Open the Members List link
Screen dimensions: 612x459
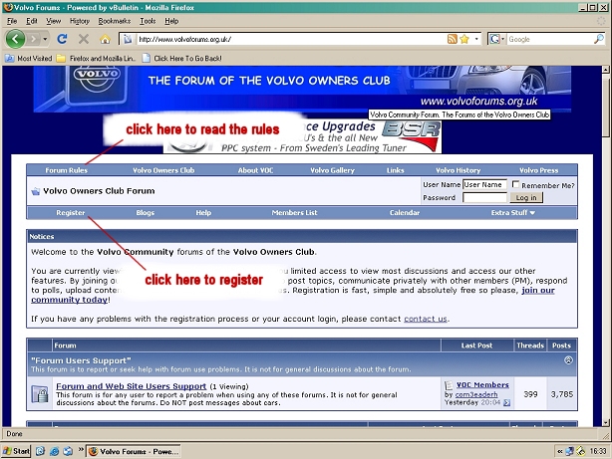(x=295, y=212)
